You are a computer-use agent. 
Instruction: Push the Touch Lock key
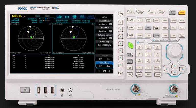coord(130,61)
